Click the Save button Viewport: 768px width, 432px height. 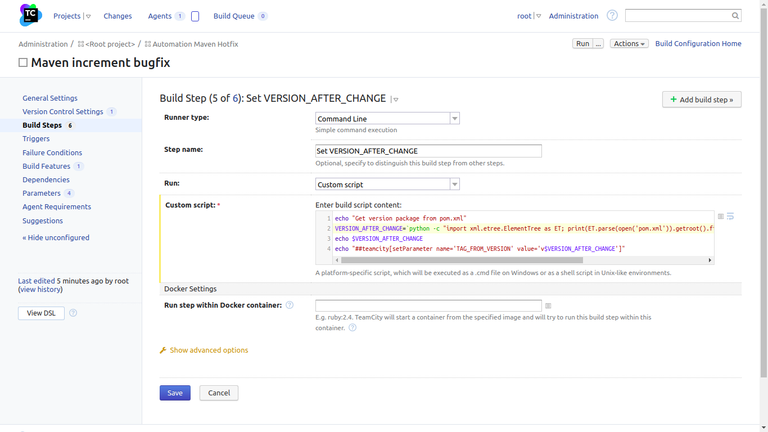pos(175,393)
